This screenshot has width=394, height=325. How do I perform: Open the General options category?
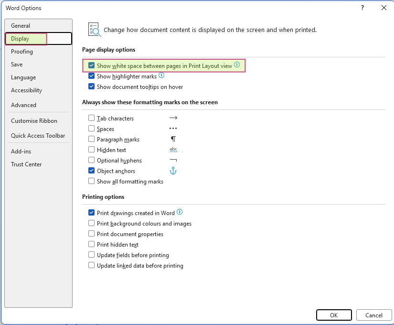click(39, 26)
